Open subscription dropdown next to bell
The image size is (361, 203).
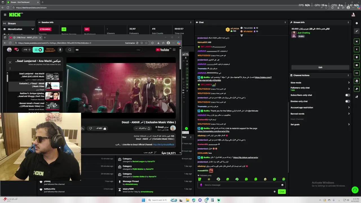[137, 128]
